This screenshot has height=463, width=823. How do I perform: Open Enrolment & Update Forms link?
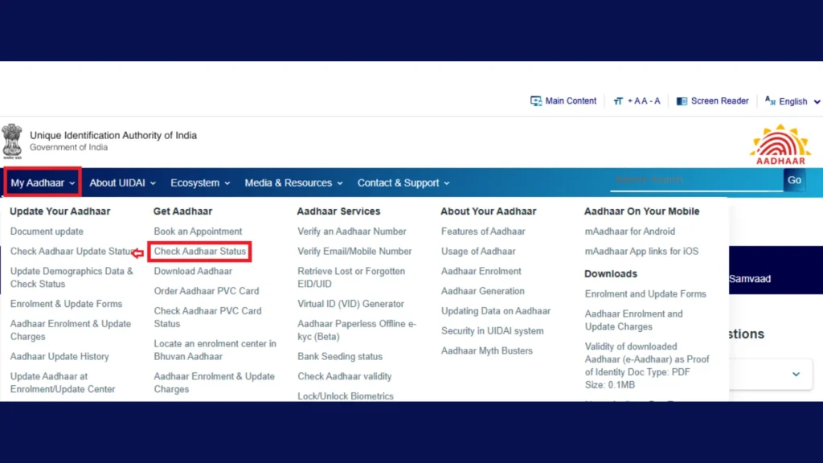click(x=66, y=304)
